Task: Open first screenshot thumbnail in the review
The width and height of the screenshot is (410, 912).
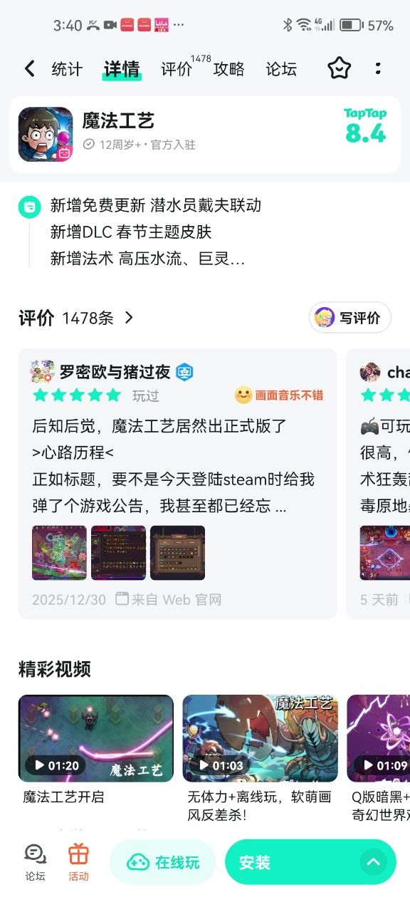Action: pyautogui.click(x=59, y=553)
